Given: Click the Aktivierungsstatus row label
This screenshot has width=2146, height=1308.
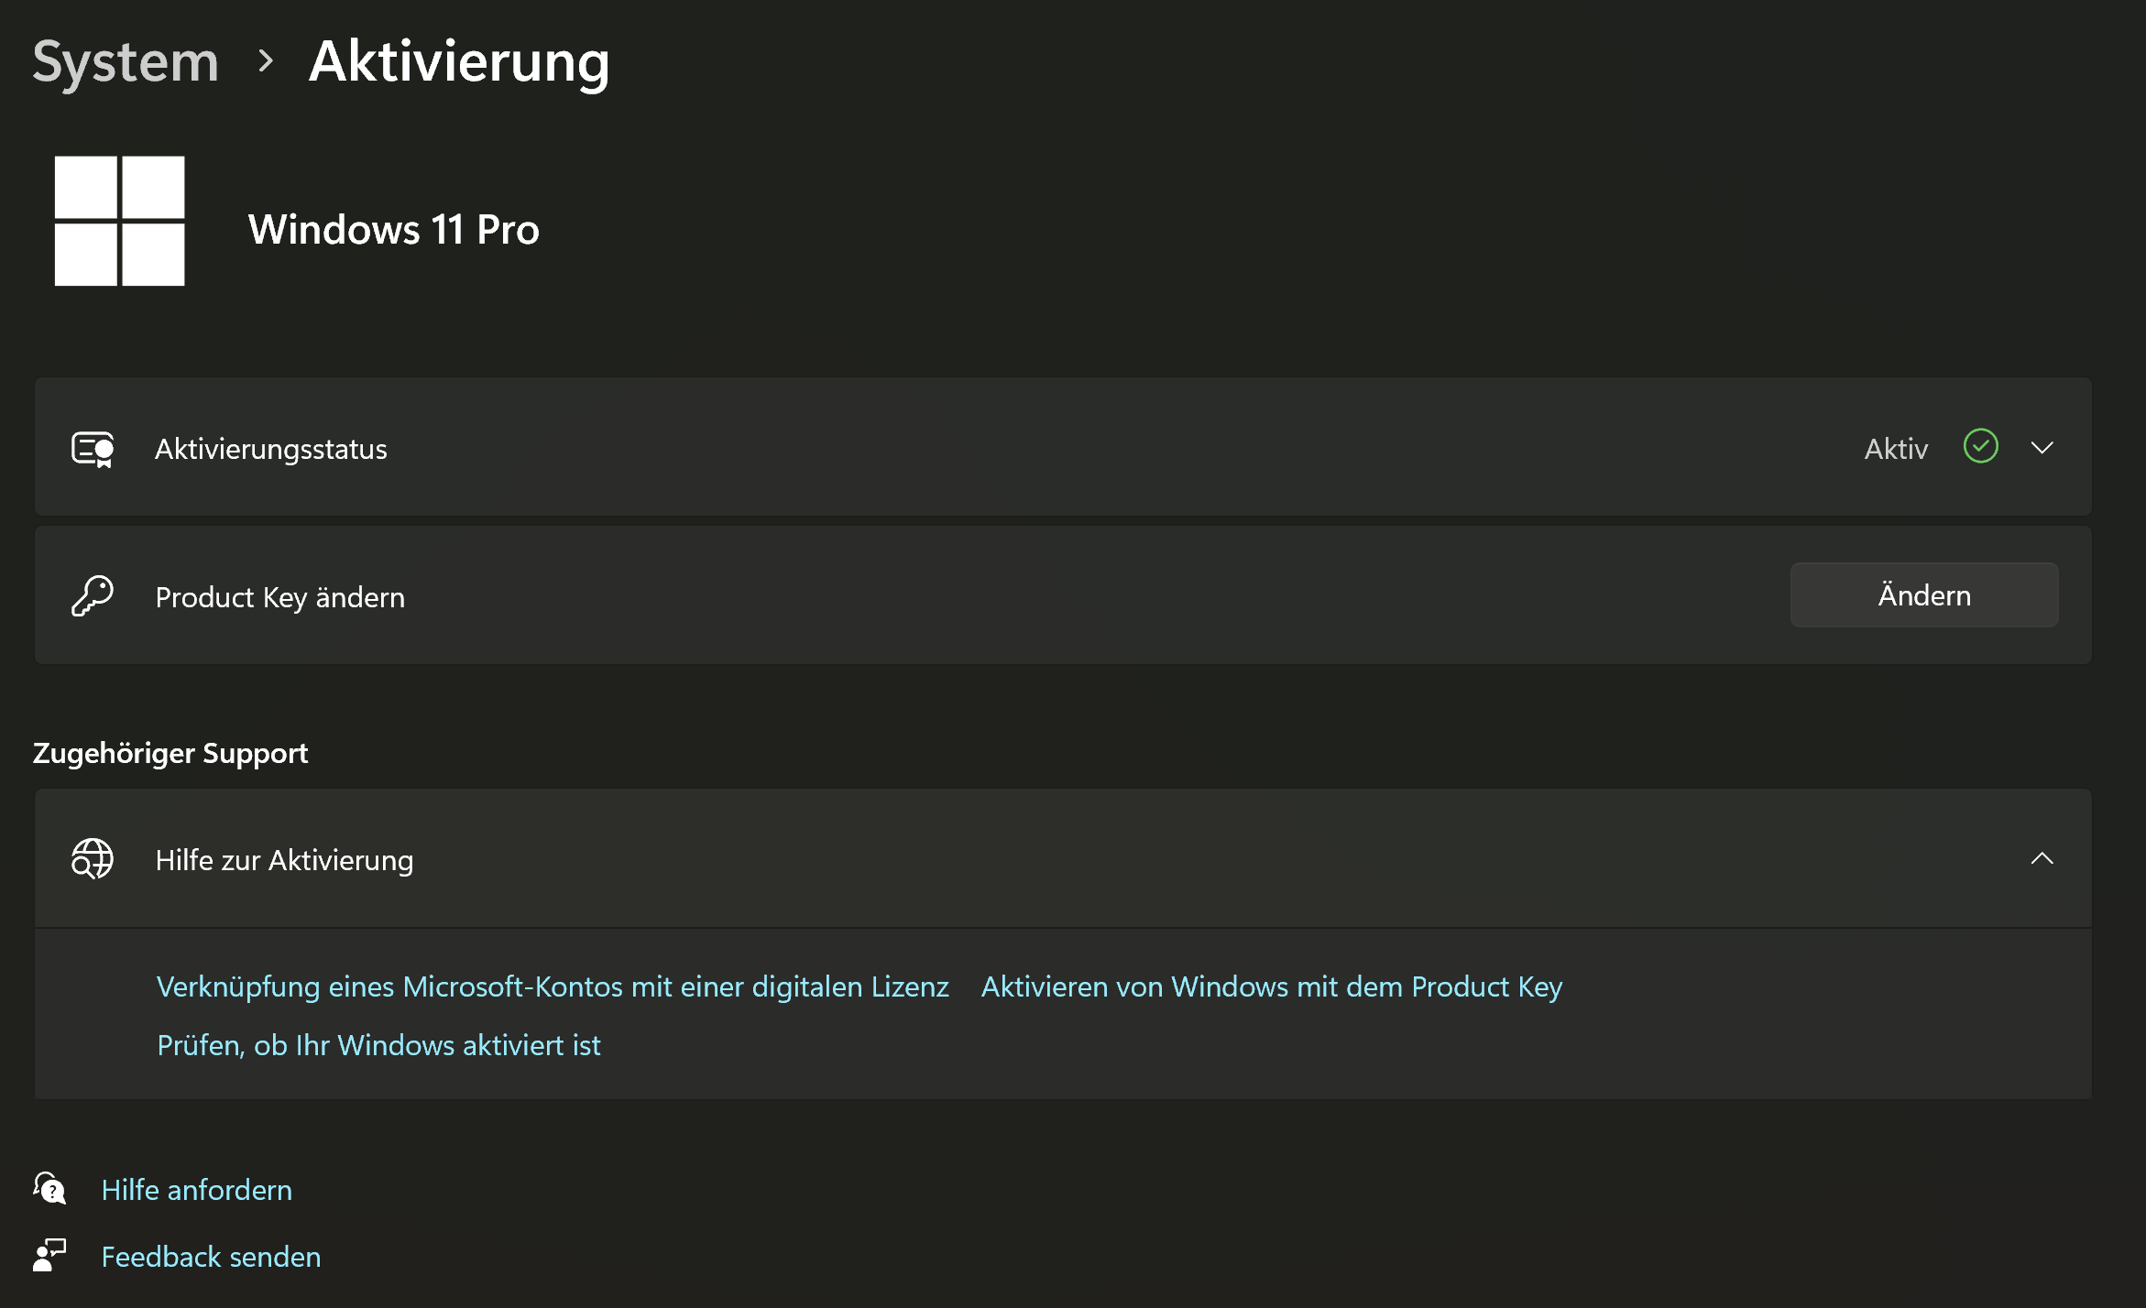Looking at the screenshot, I should pyautogui.click(x=271, y=449).
